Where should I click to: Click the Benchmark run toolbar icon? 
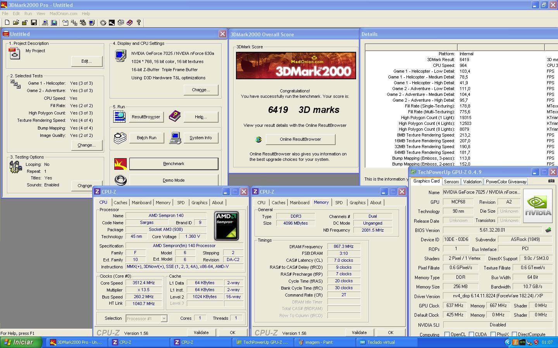point(112,23)
